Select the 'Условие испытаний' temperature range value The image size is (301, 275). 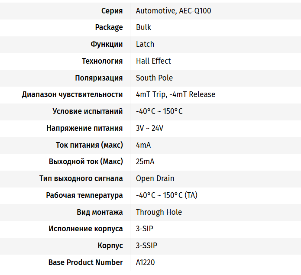coord(159,111)
